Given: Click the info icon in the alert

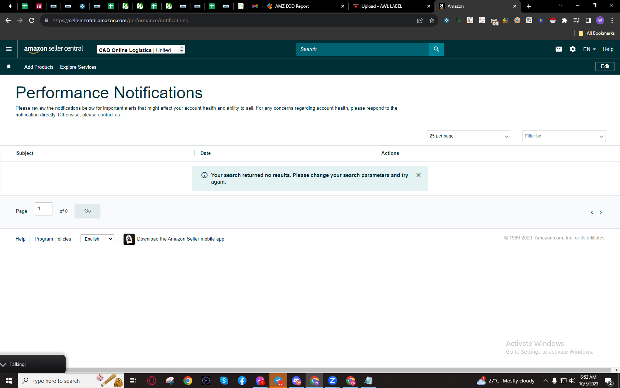Looking at the screenshot, I should (x=204, y=175).
